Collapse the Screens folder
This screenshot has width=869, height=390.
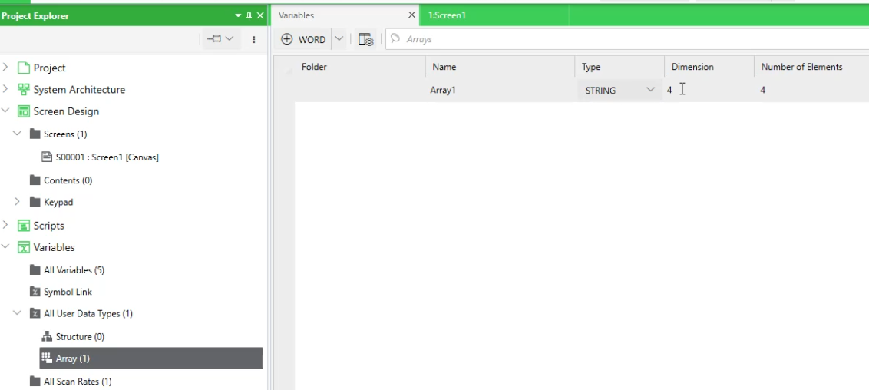click(x=17, y=134)
